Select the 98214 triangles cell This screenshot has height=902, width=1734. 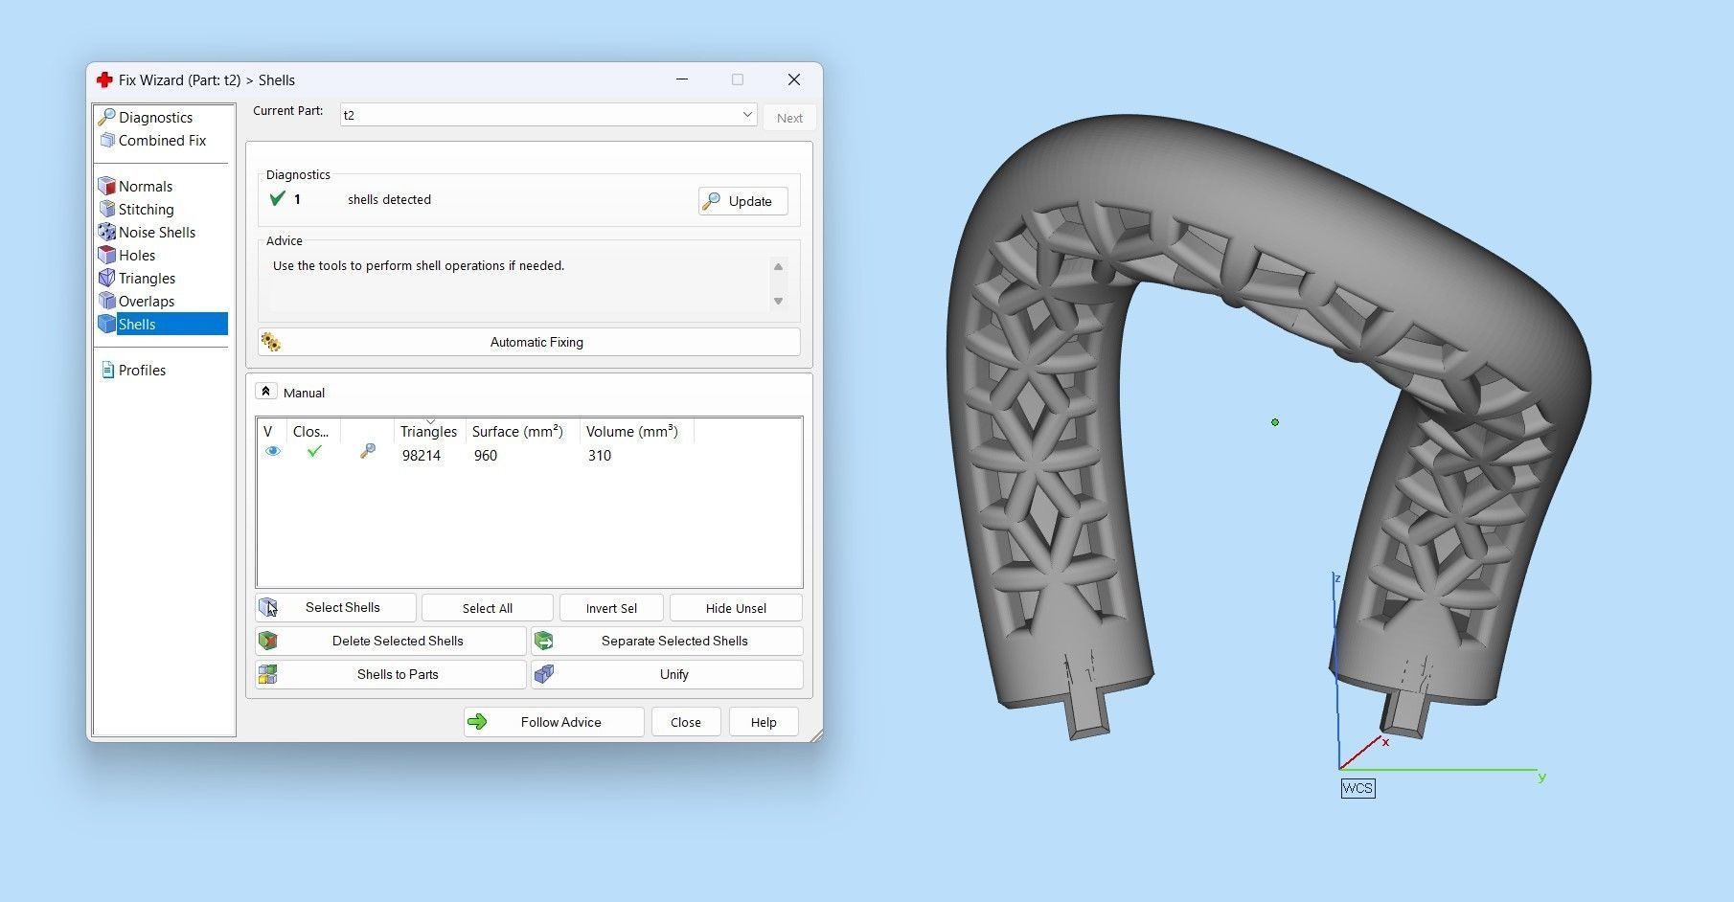click(x=422, y=456)
